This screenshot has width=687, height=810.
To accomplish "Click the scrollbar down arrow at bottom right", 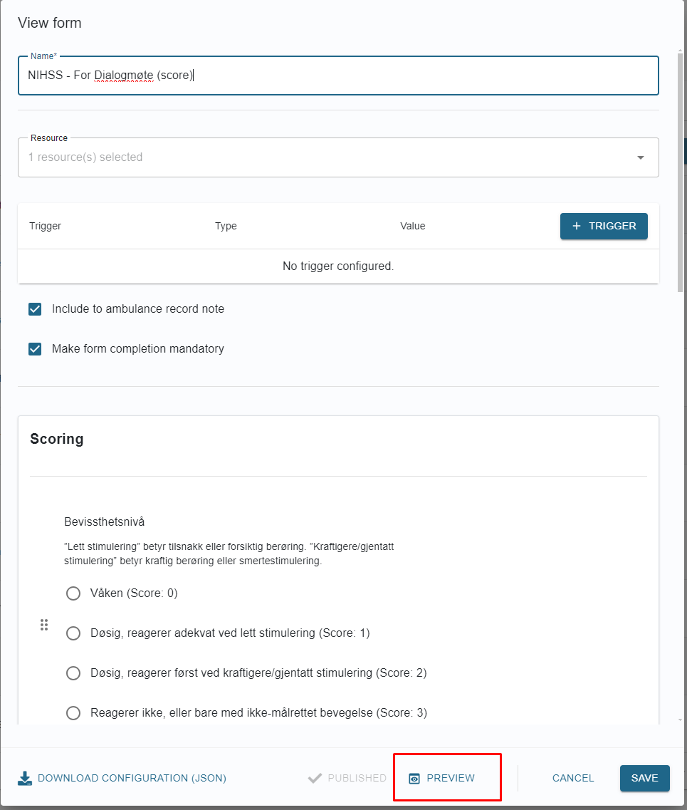I will pos(681,720).
